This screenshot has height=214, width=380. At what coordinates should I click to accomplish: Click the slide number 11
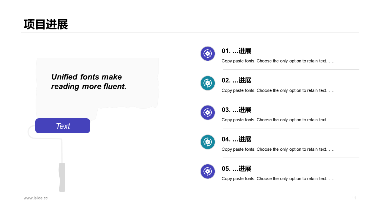354,198
